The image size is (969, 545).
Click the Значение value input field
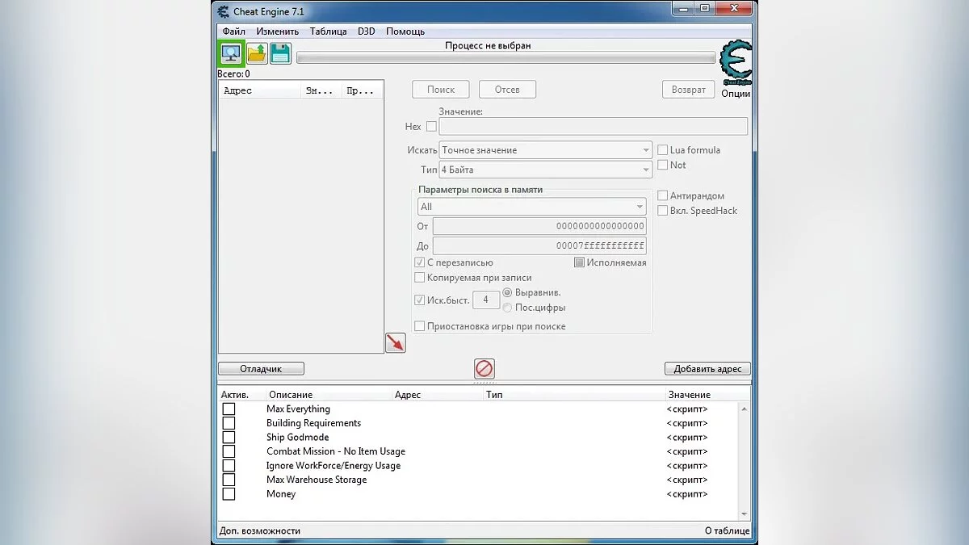[593, 127]
